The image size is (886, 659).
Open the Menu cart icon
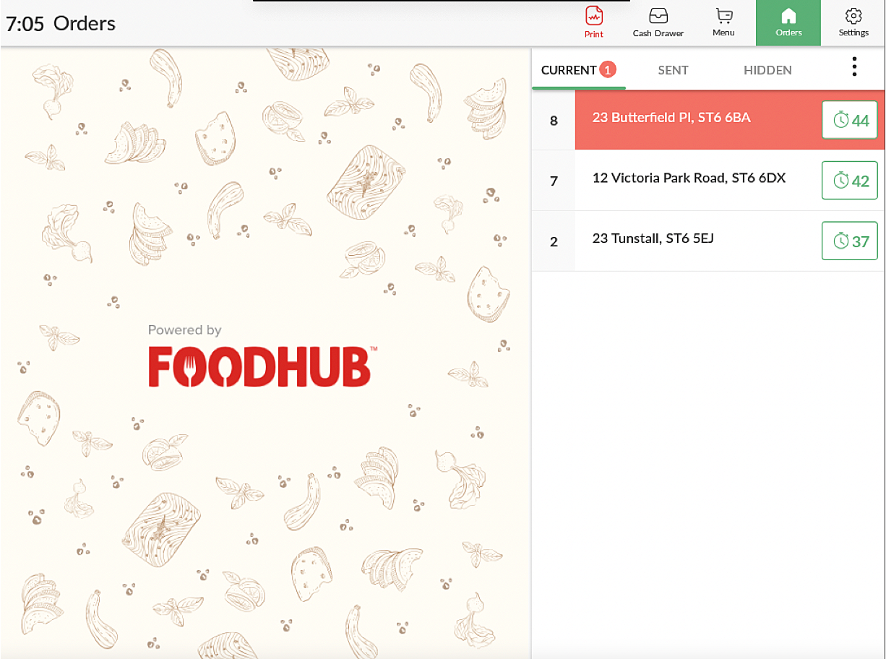[x=723, y=22]
